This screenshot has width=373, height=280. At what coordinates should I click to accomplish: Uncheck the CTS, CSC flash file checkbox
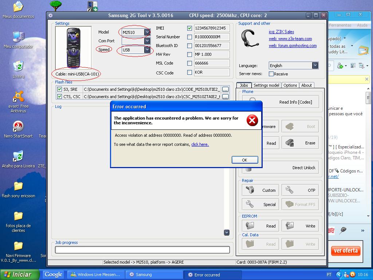[x=59, y=96]
